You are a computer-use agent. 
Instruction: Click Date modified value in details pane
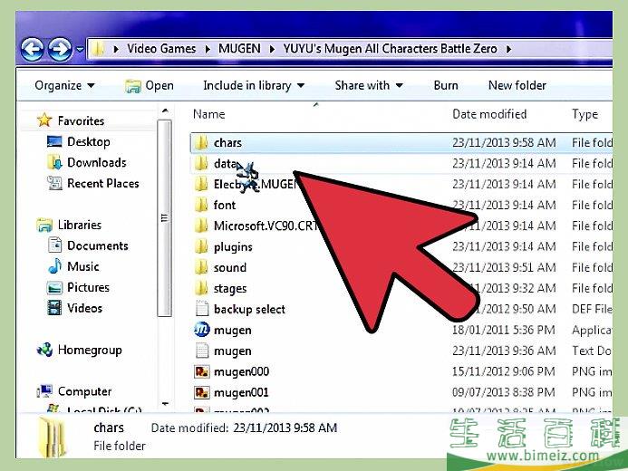point(285,428)
